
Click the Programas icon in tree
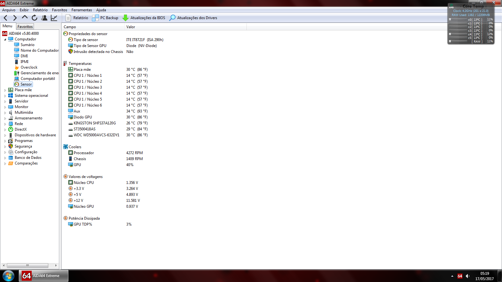[11, 141]
